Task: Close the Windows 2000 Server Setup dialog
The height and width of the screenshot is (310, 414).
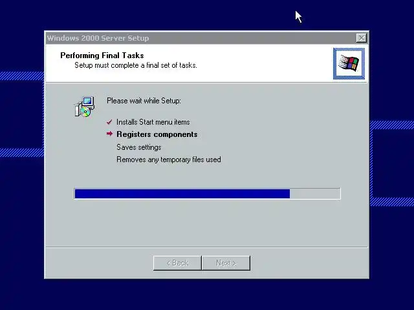Action: click(361, 38)
